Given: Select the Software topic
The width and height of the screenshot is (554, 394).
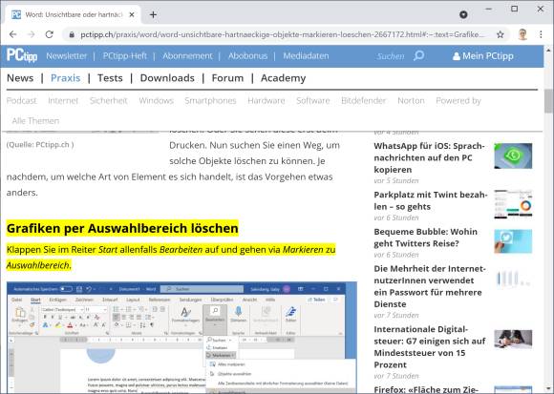Looking at the screenshot, I should coord(313,101).
